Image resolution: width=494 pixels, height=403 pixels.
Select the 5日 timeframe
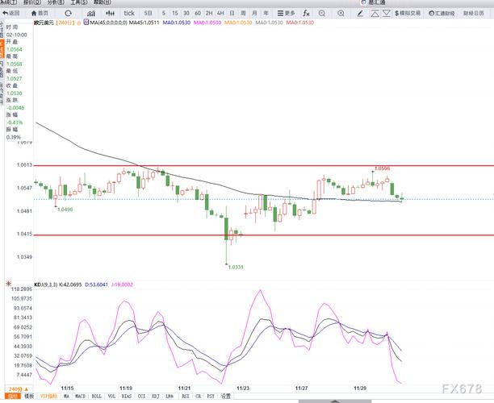tap(148, 13)
